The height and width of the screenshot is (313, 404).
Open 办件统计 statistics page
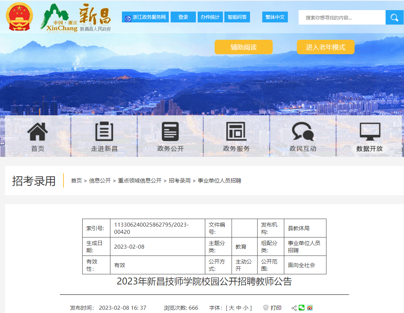(210, 17)
